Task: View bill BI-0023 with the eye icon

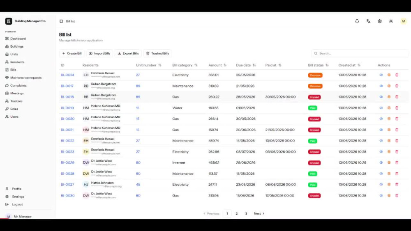Action: pyautogui.click(x=381, y=152)
